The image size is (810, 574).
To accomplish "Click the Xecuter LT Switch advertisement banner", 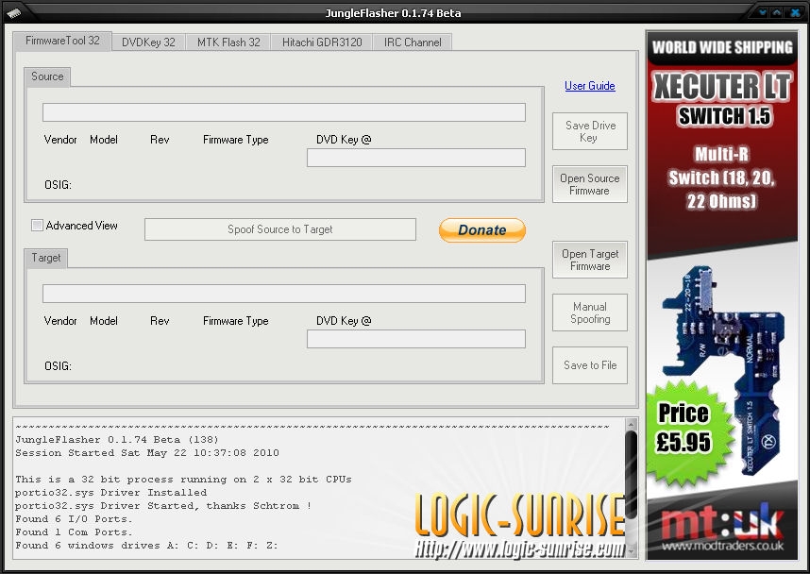I will 722,295.
